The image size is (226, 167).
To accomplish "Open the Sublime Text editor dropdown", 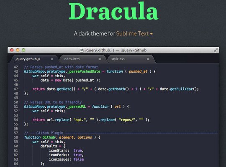I will coord(134,33).
